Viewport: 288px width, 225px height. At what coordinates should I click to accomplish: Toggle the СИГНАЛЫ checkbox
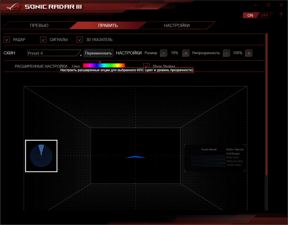[43, 40]
